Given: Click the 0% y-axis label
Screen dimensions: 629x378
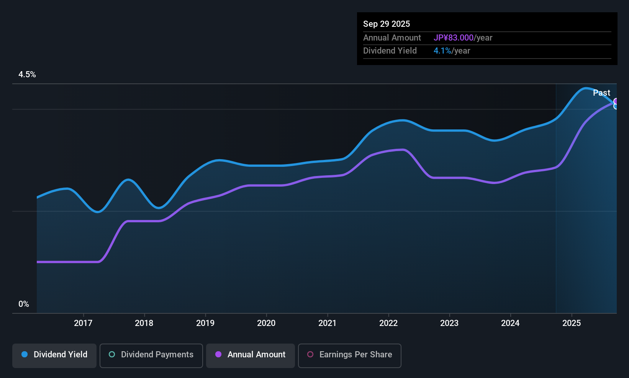Looking at the screenshot, I should click(x=24, y=304).
